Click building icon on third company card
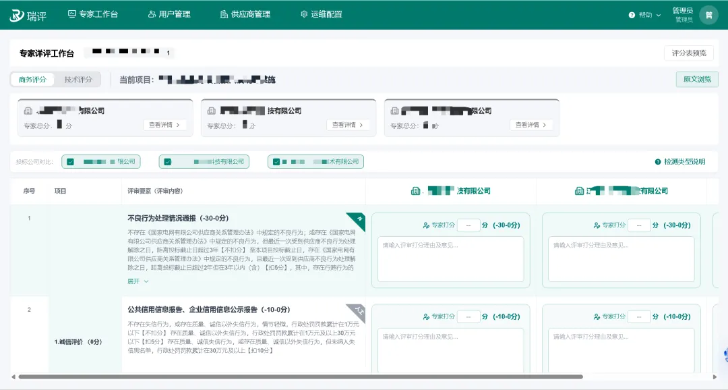Screen dimensions: 728x390 coord(395,111)
